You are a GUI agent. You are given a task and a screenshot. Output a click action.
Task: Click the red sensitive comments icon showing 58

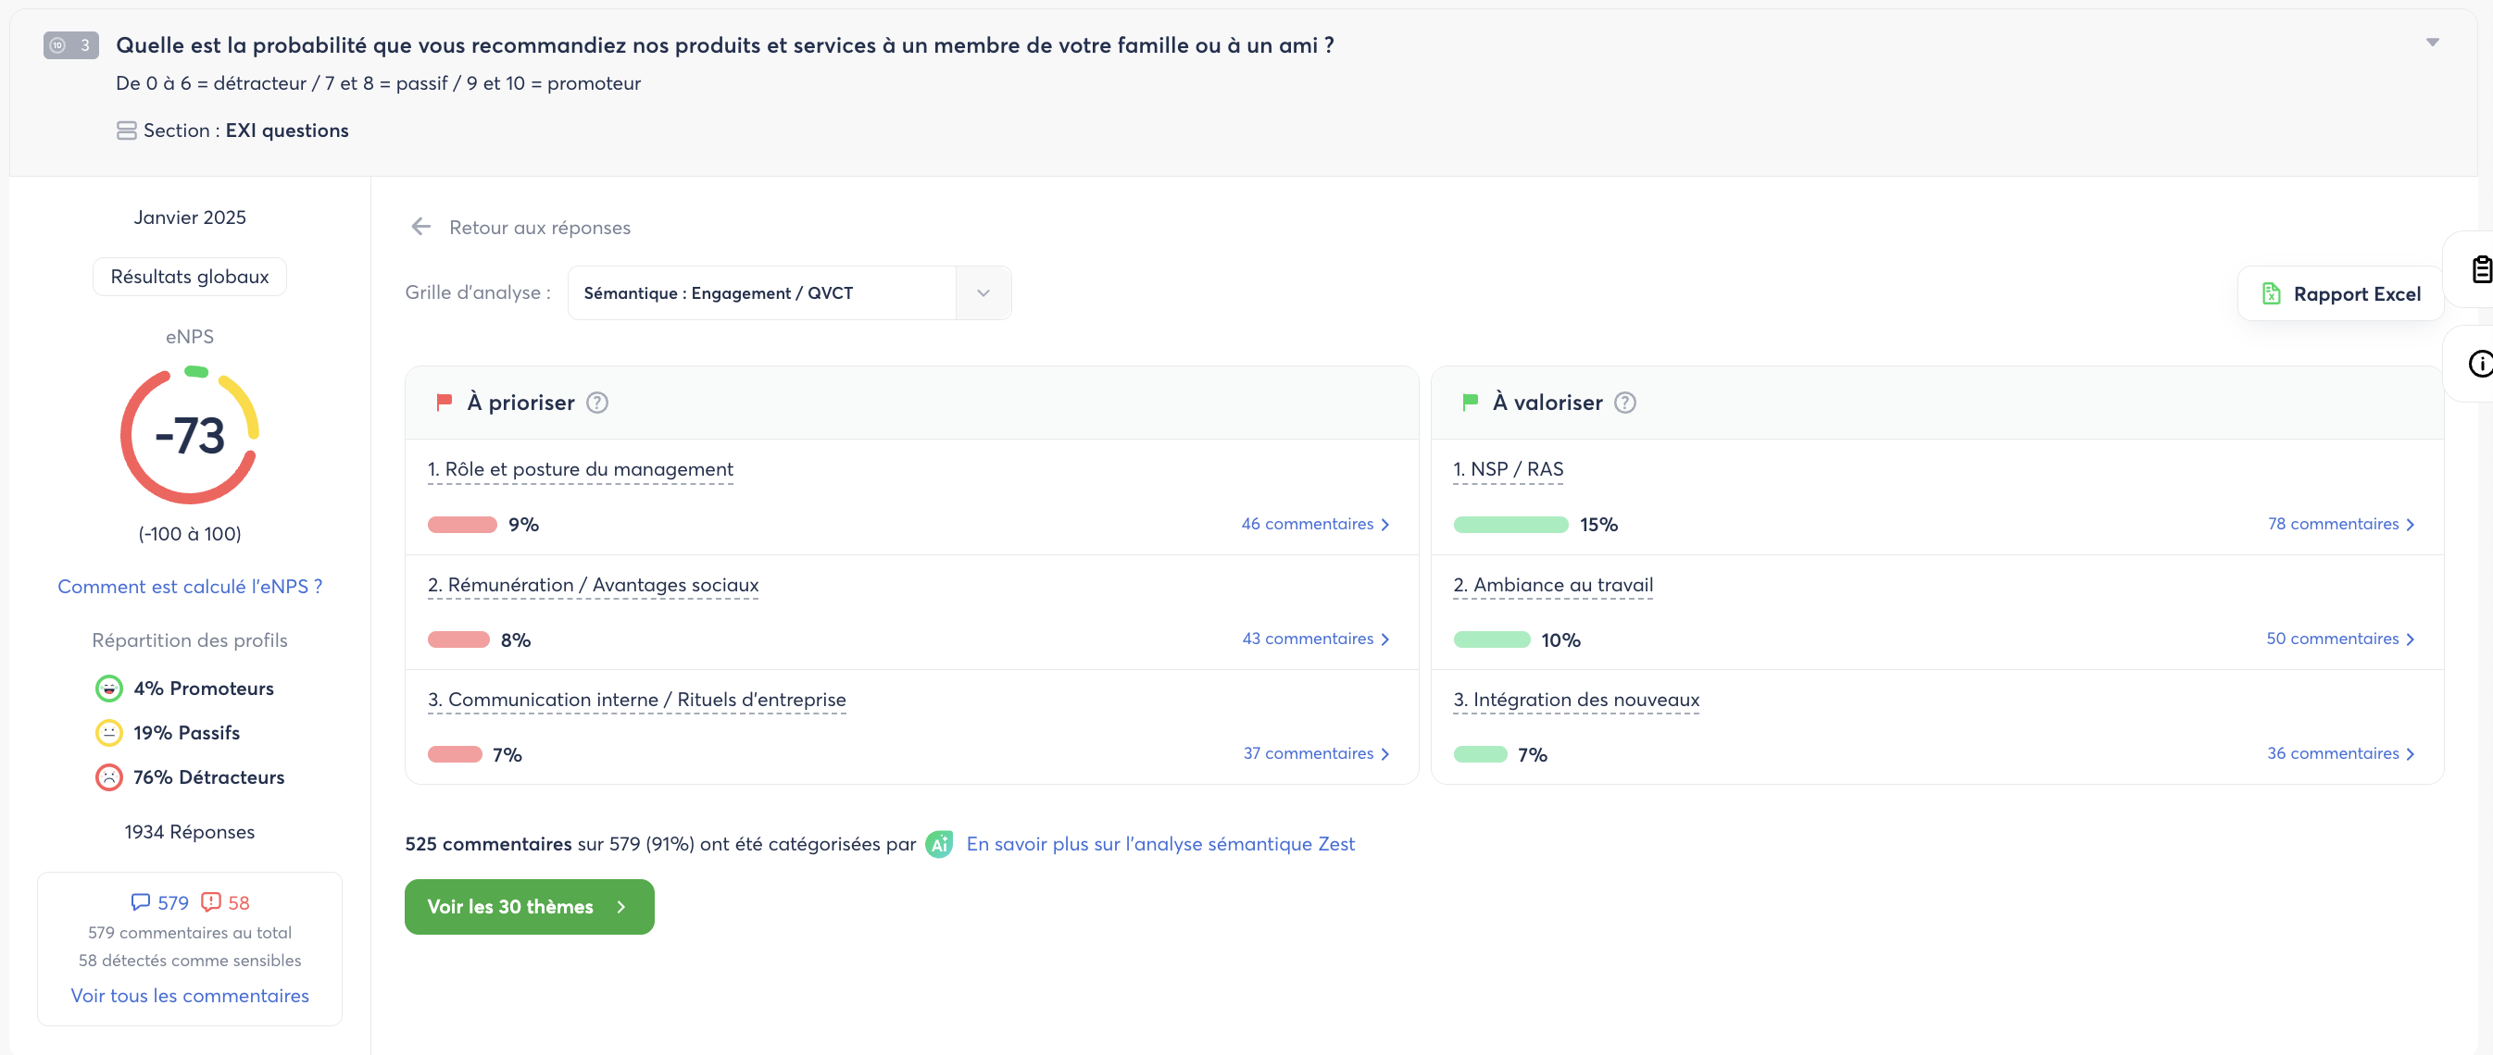tap(210, 901)
